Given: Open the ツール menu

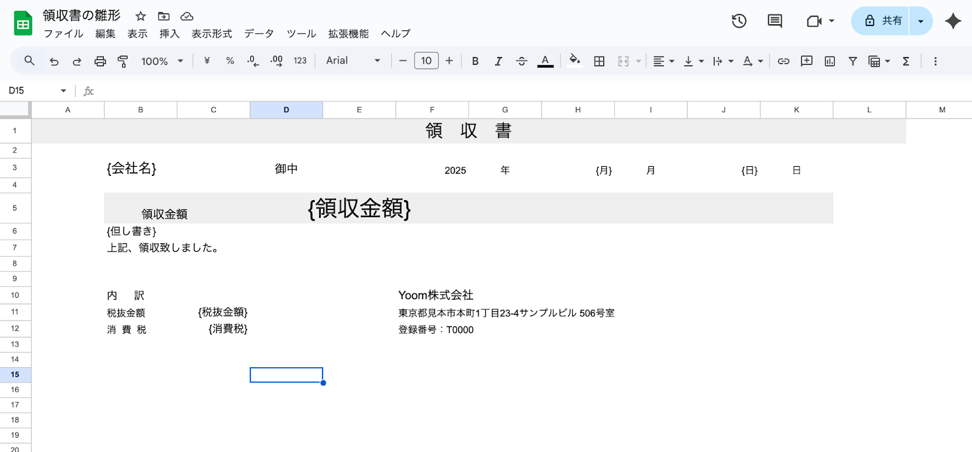Looking at the screenshot, I should tap(301, 34).
